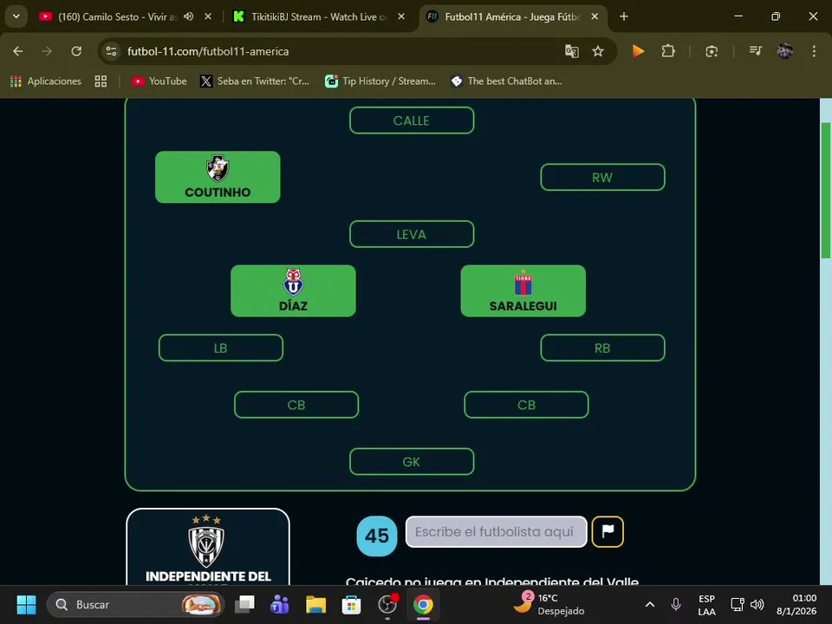Expand the hidden system tray icons

[649, 604]
